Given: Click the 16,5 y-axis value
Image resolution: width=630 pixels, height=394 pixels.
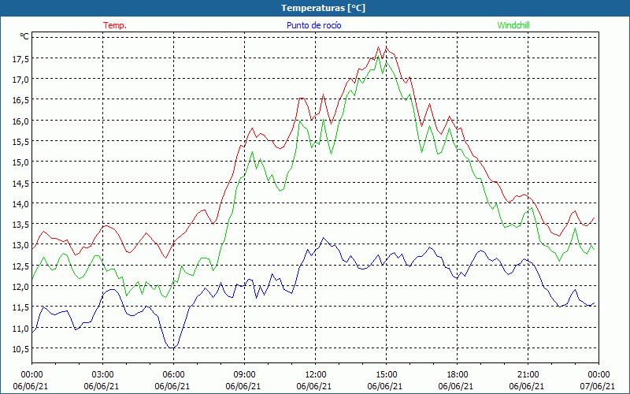Looking at the screenshot, I should click(x=21, y=100).
